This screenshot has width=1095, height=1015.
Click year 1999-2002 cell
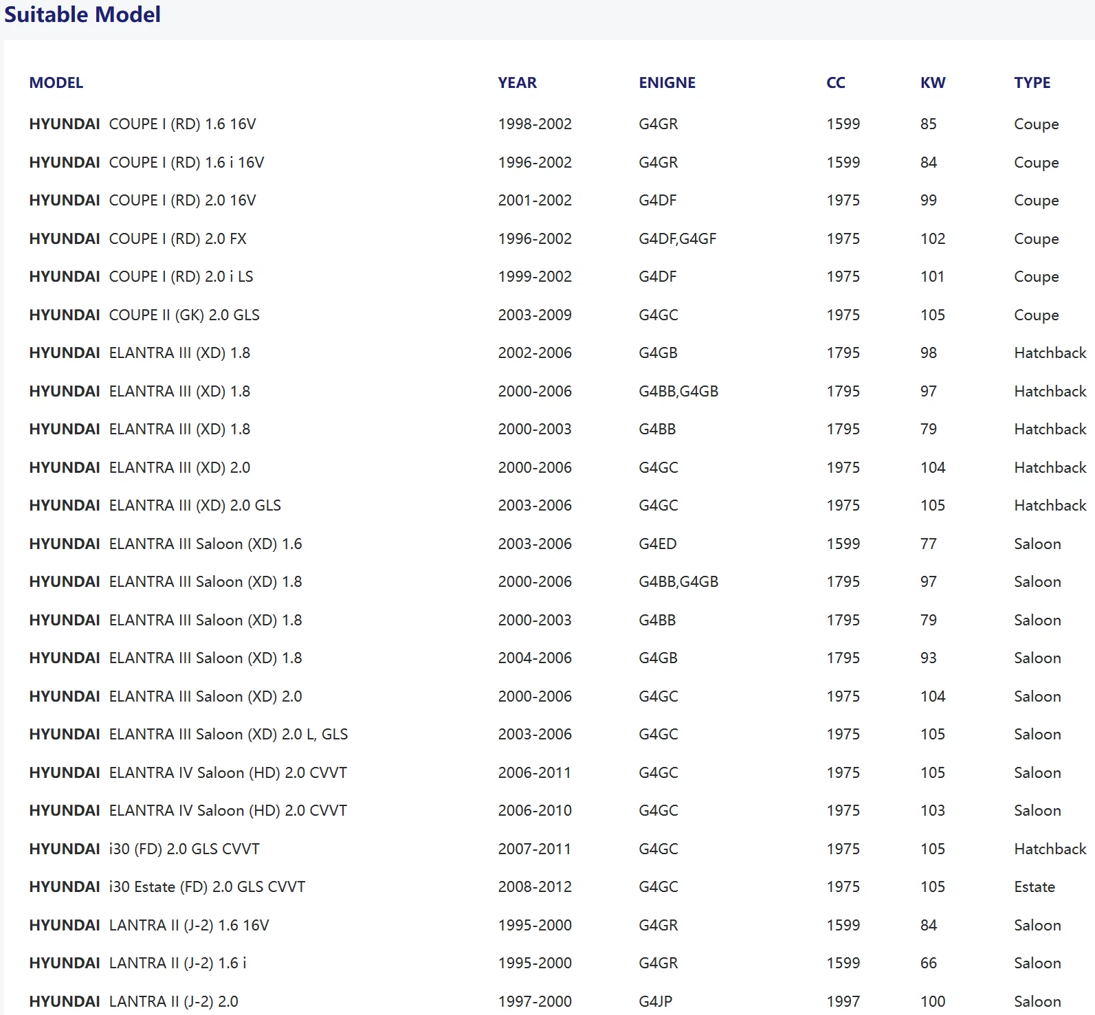(535, 276)
